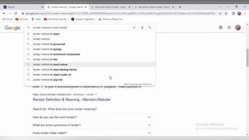
Task: Go back using the browser back arrow
Action: point(4,14)
